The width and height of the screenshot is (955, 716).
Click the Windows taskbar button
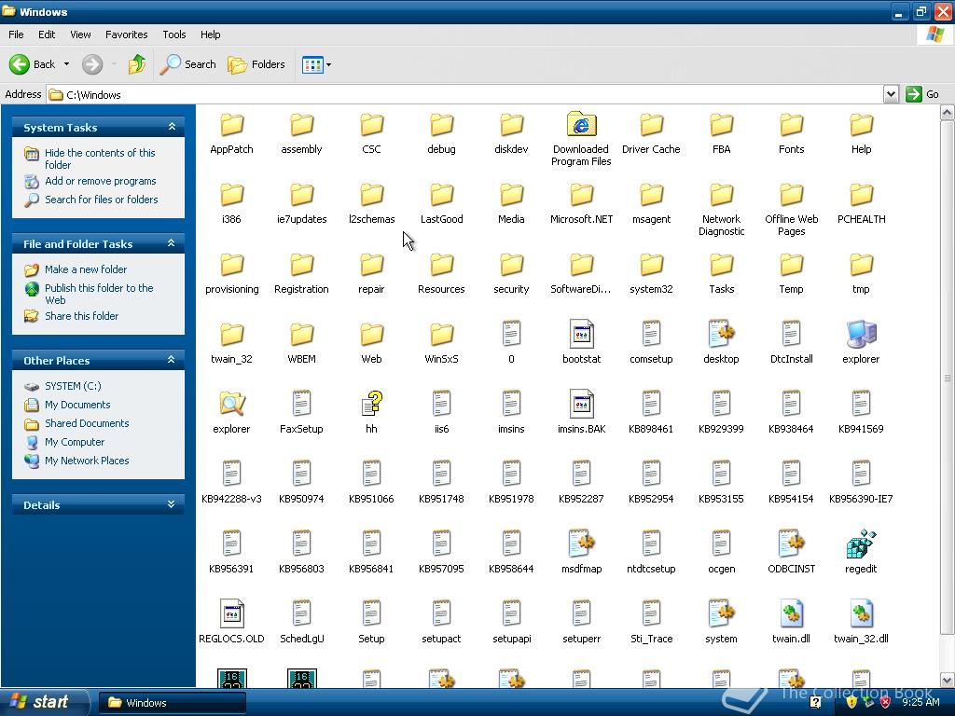click(172, 703)
